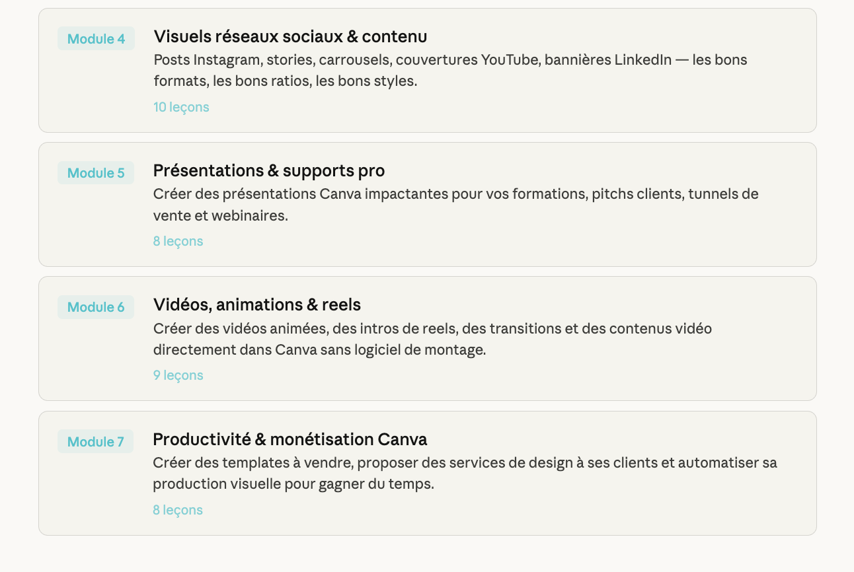
Task: Click the Module 7 badge
Action: [x=95, y=442]
